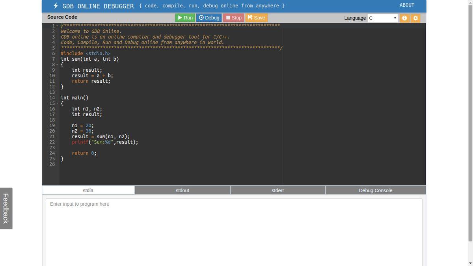This screenshot has height=266, width=473.
Task: Click the 'Source Code' heading label
Action: [62, 17]
